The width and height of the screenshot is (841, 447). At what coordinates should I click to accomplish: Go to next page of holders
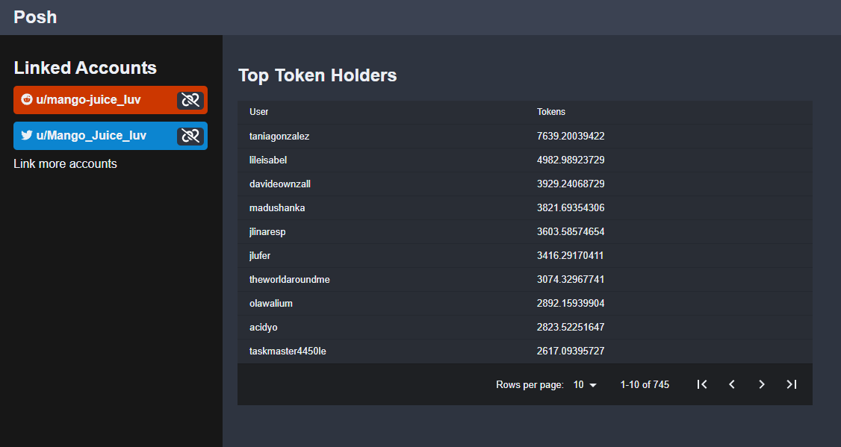coord(762,384)
